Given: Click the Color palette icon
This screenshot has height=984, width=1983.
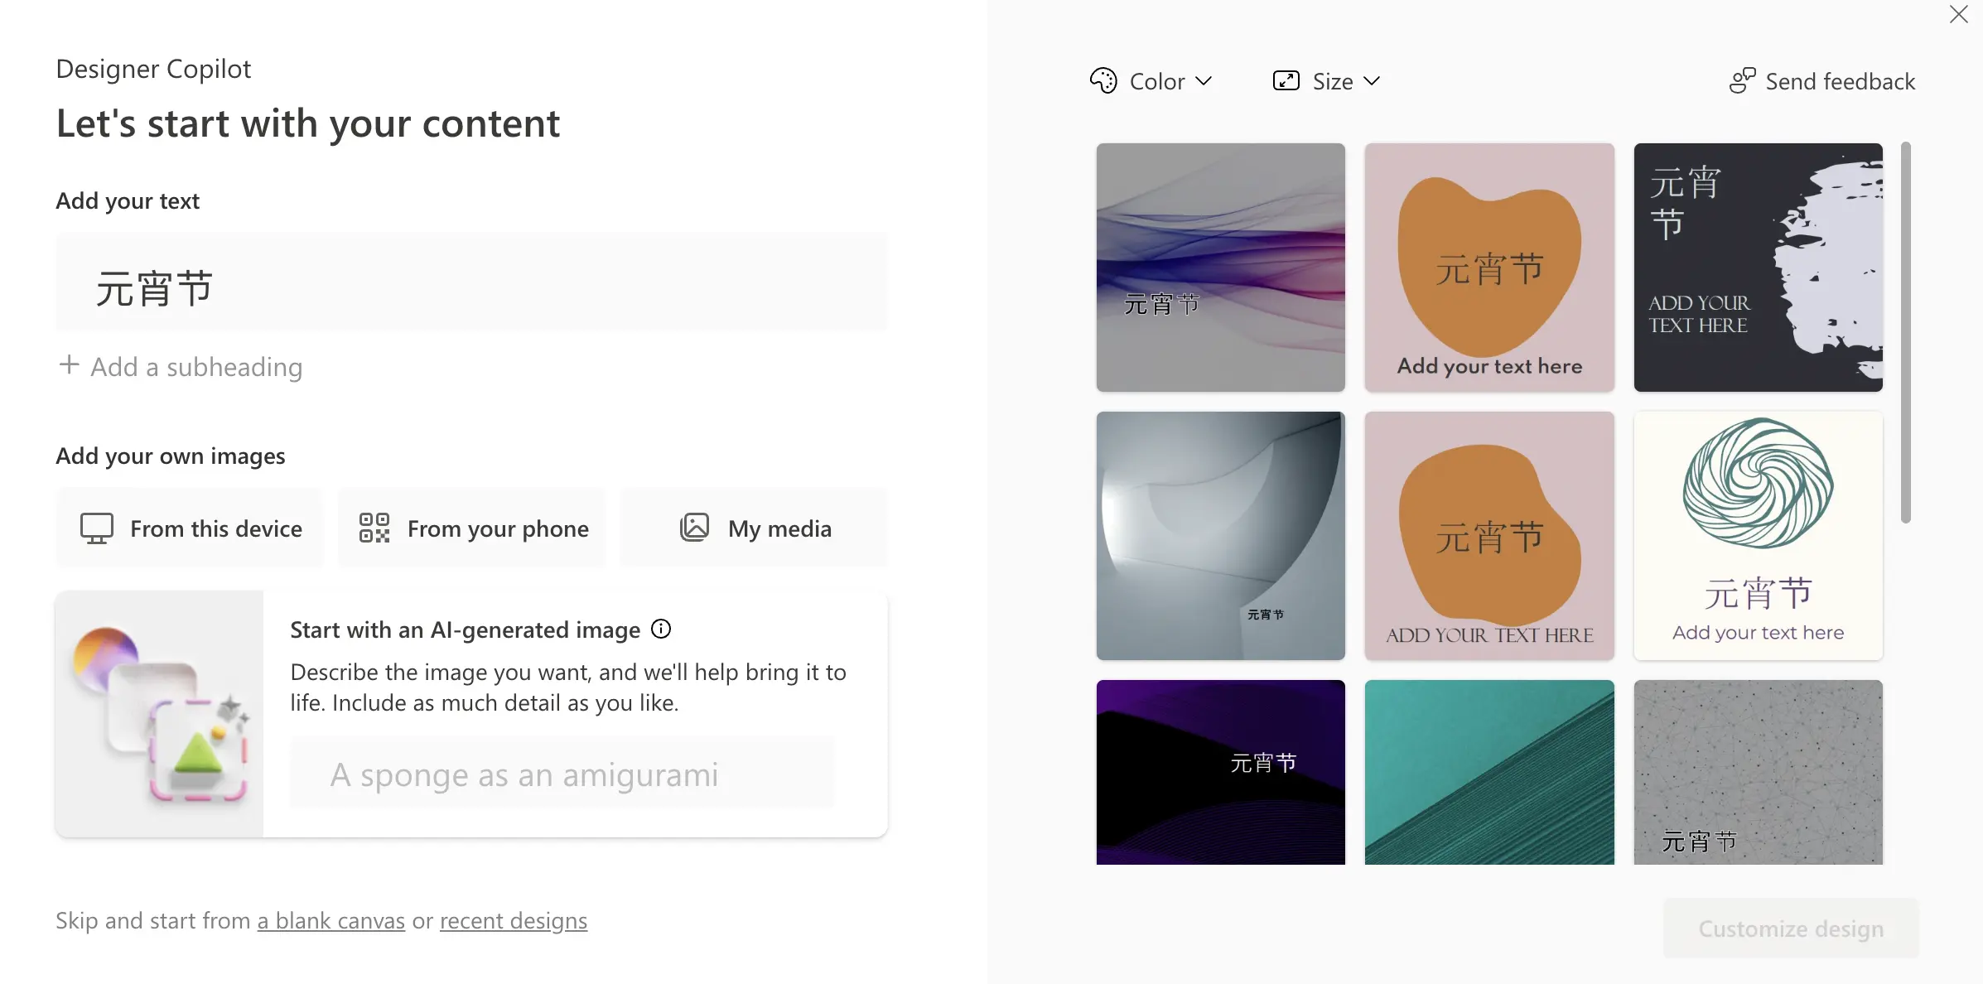Looking at the screenshot, I should coord(1103,81).
